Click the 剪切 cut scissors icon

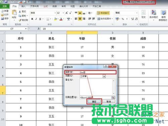click(20, 11)
